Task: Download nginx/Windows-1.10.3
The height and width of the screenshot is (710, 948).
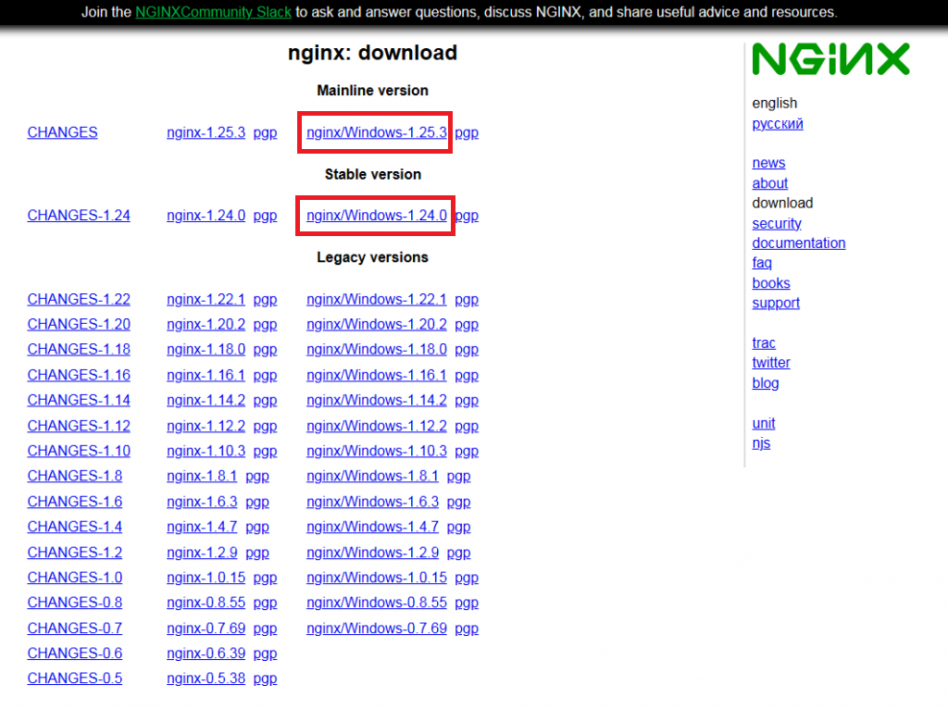Action: [377, 451]
